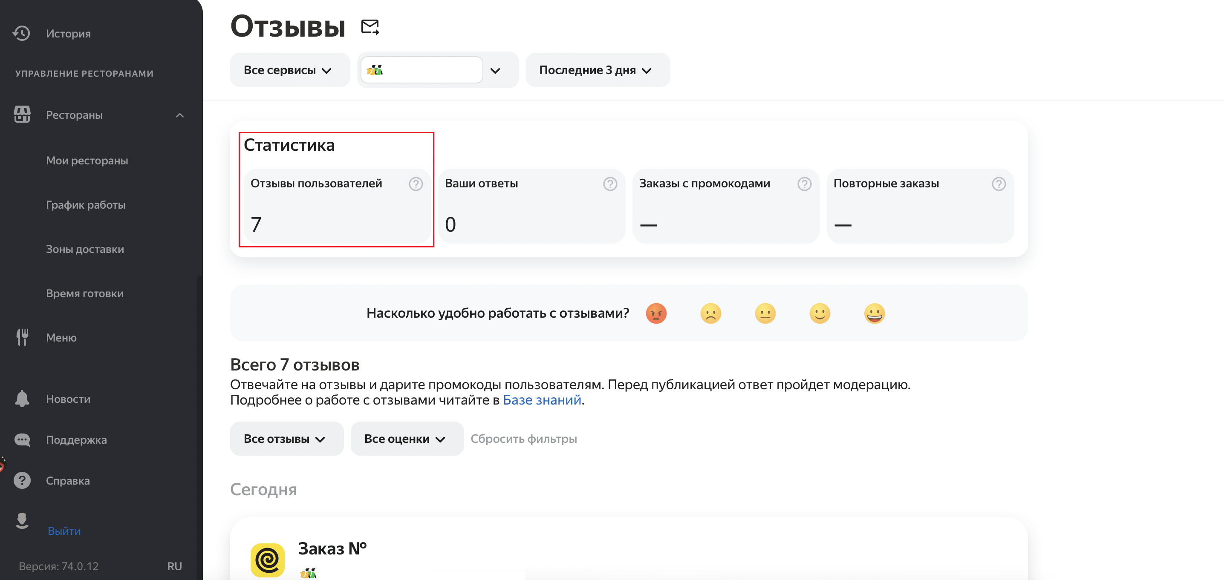1224x580 pixels.
Task: Click the Рестораны storefront icon
Action: tap(22, 115)
